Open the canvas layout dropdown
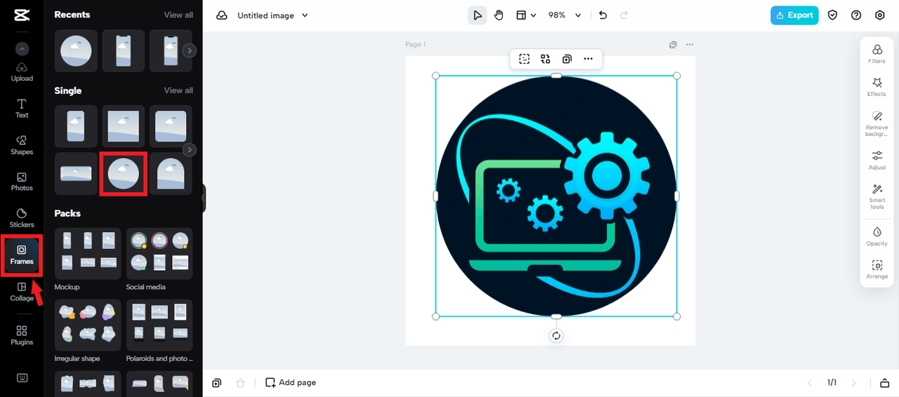The width and height of the screenshot is (899, 397). pos(526,15)
